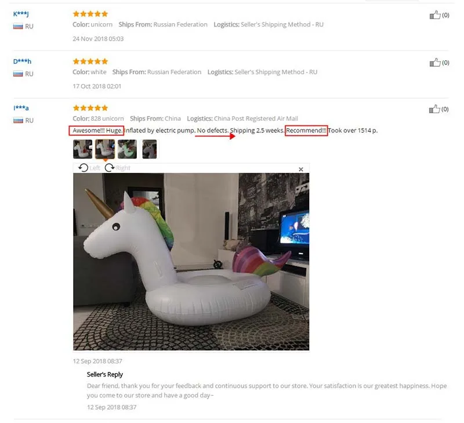Open reviewer K***j profile name
464x423 pixels.
(21, 14)
